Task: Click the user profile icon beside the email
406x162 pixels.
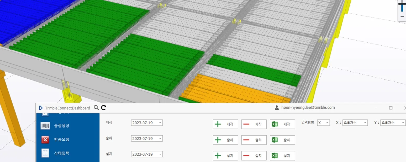Action: [x=277, y=108]
